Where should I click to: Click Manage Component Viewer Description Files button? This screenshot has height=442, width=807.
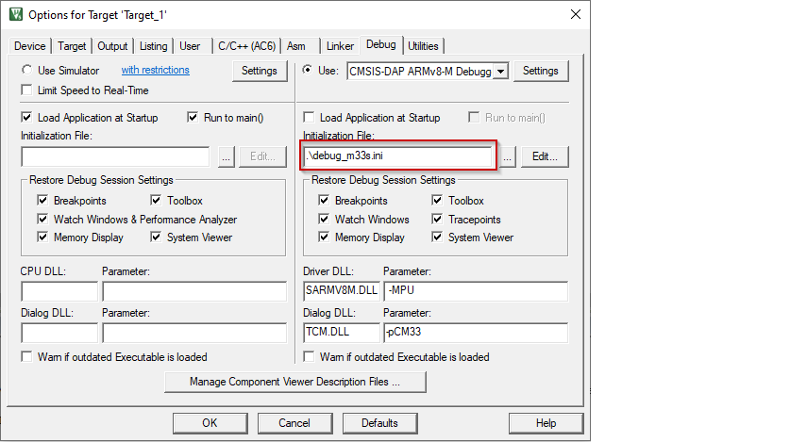294,382
